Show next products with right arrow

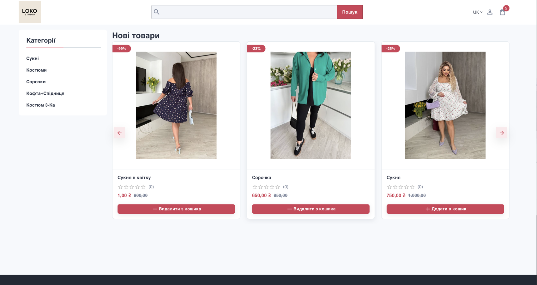(502, 133)
